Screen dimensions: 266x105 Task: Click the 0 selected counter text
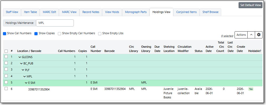[x=227, y=36]
